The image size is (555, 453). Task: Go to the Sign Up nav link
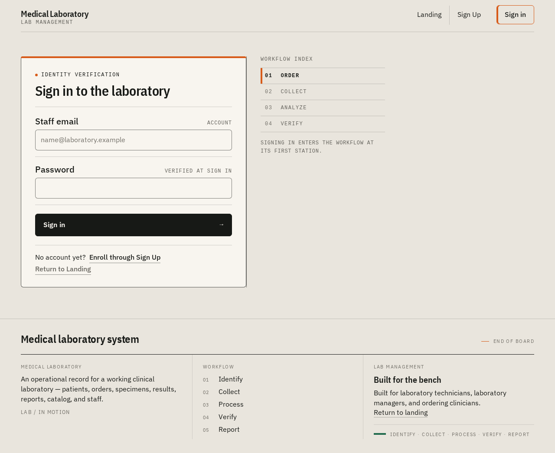[x=469, y=15]
